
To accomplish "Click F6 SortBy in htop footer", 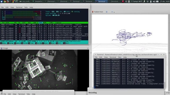I will coord(38,43).
